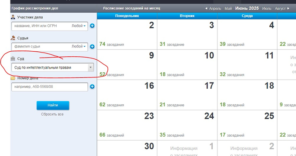Click Расписание заседаний на месяц heading

[132, 8]
